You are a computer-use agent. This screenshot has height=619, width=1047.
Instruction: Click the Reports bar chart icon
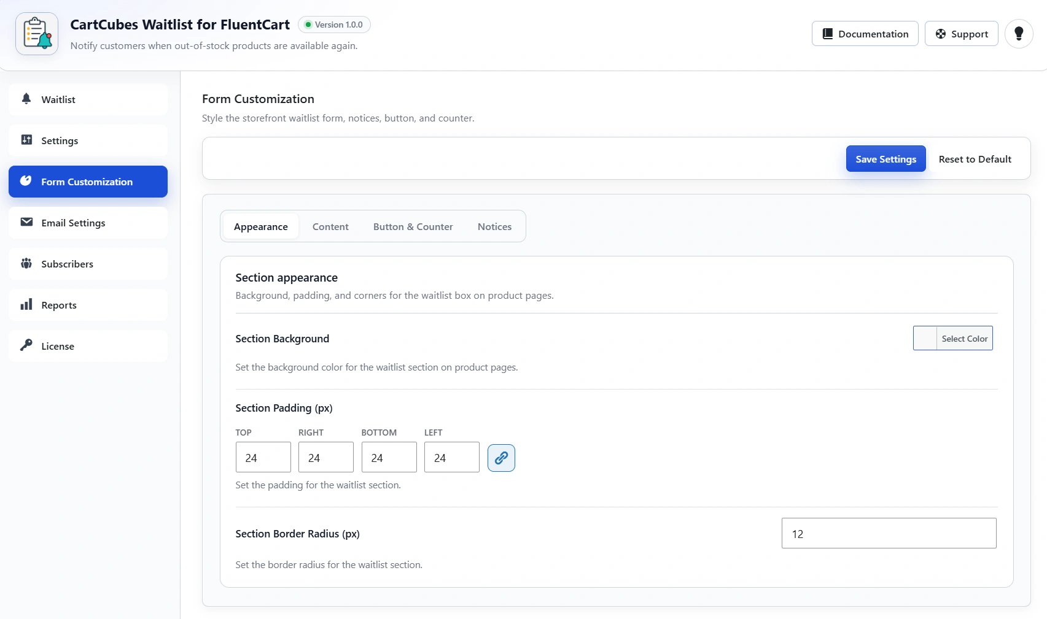coord(26,304)
